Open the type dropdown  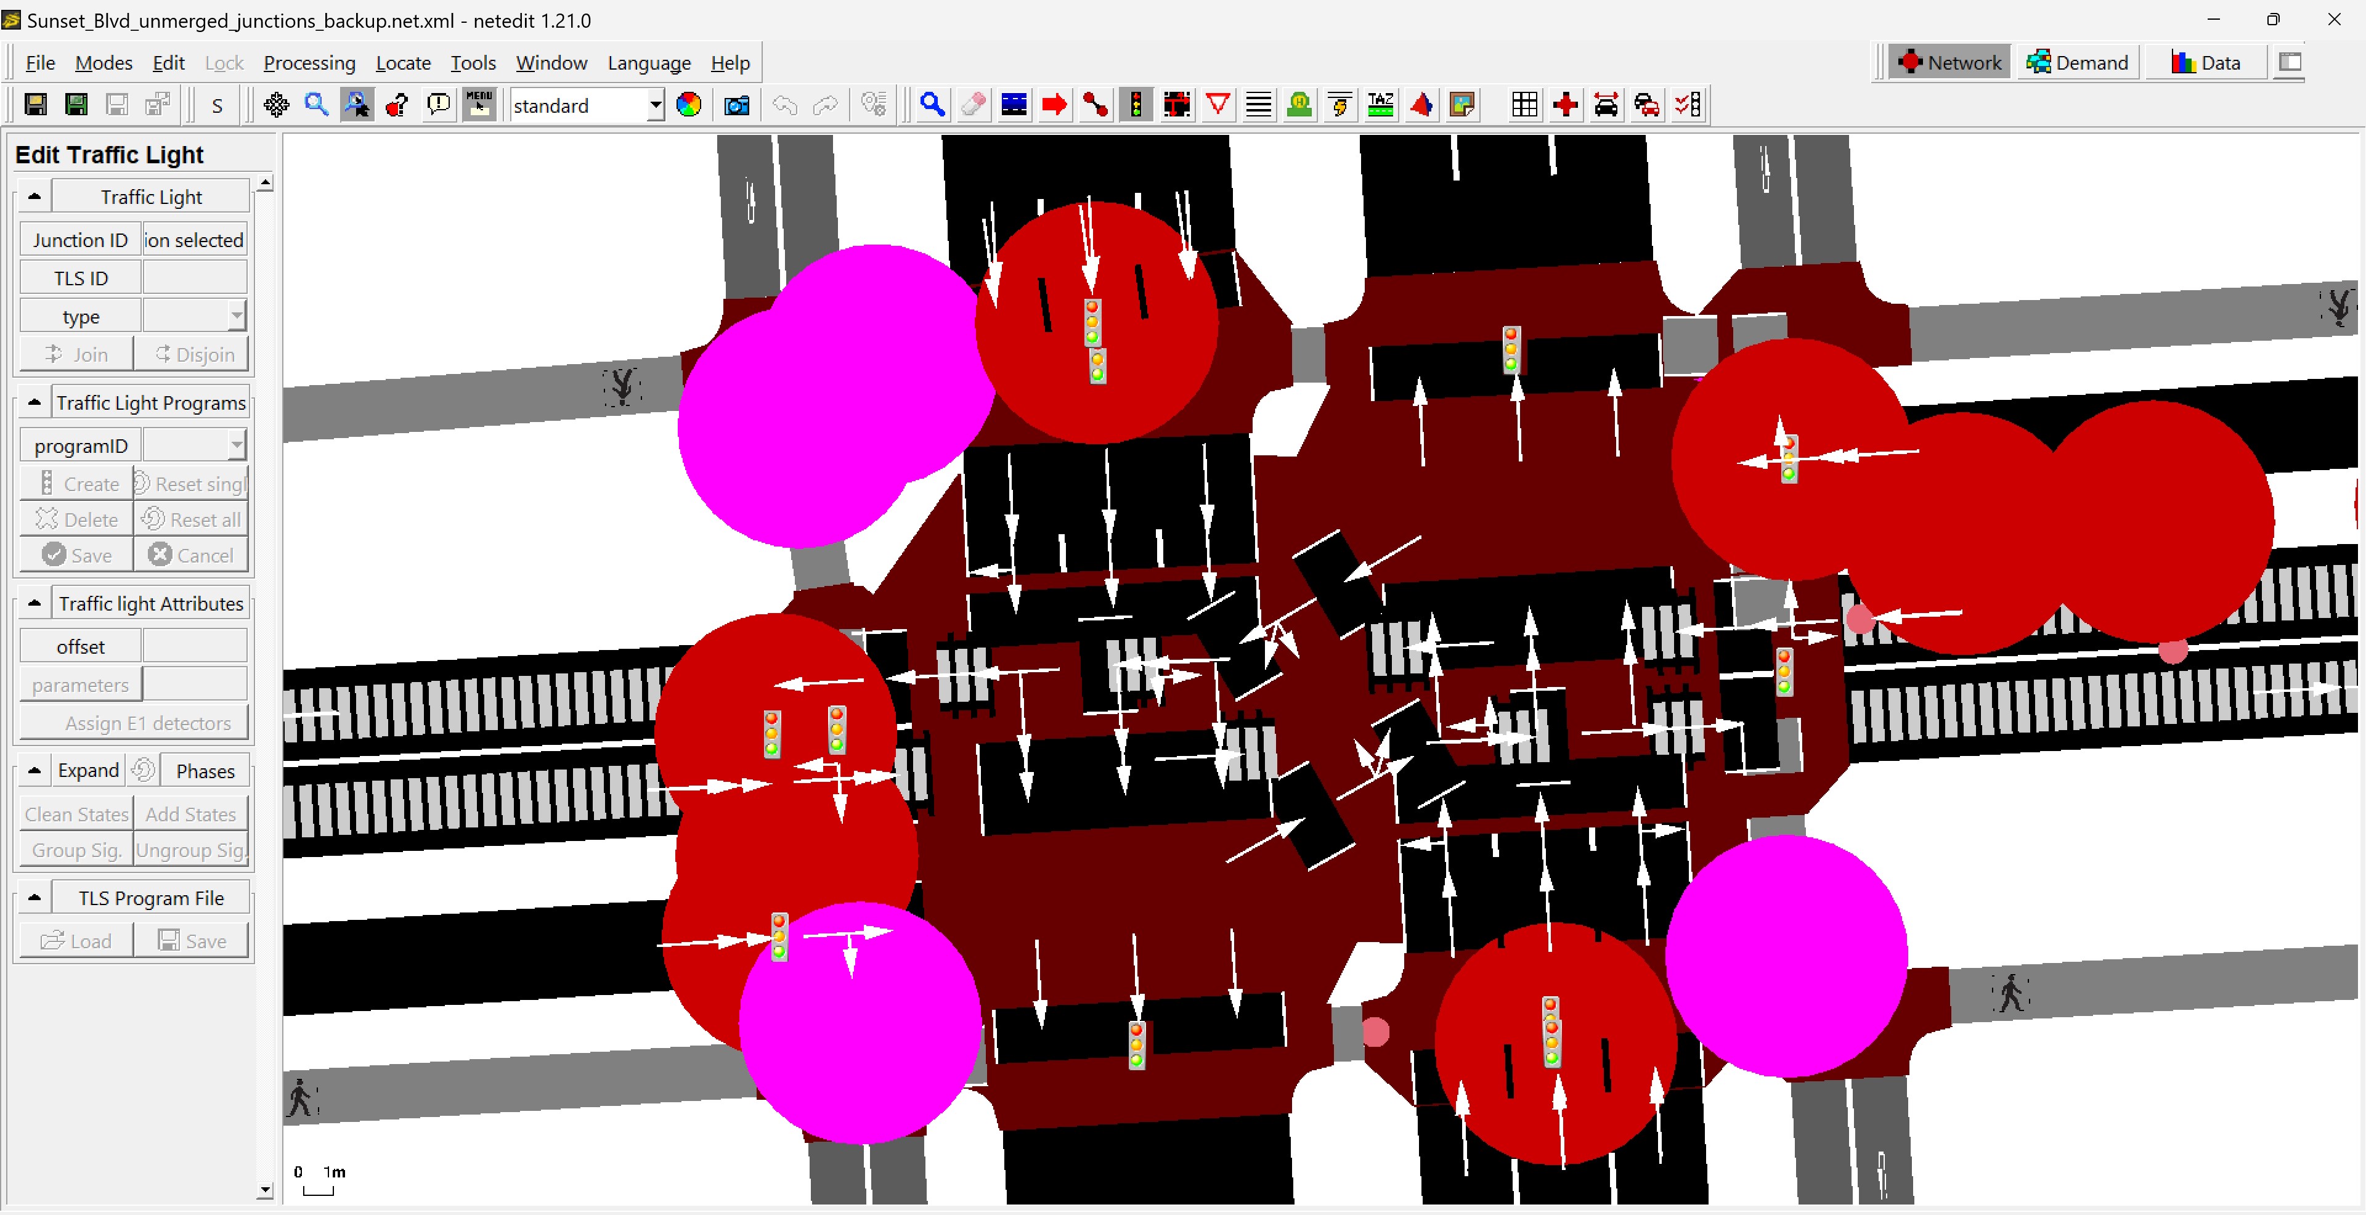(x=237, y=317)
